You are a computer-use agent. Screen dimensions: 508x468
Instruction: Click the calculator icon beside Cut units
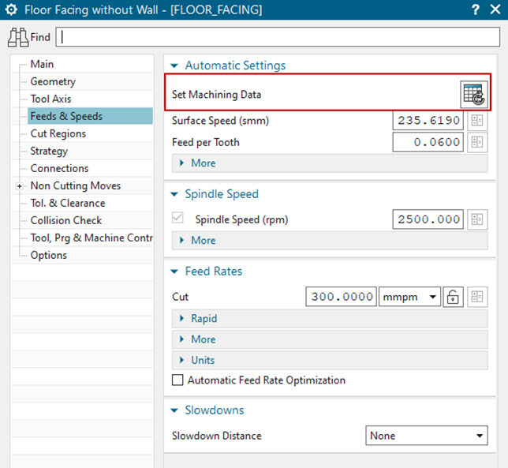(476, 298)
